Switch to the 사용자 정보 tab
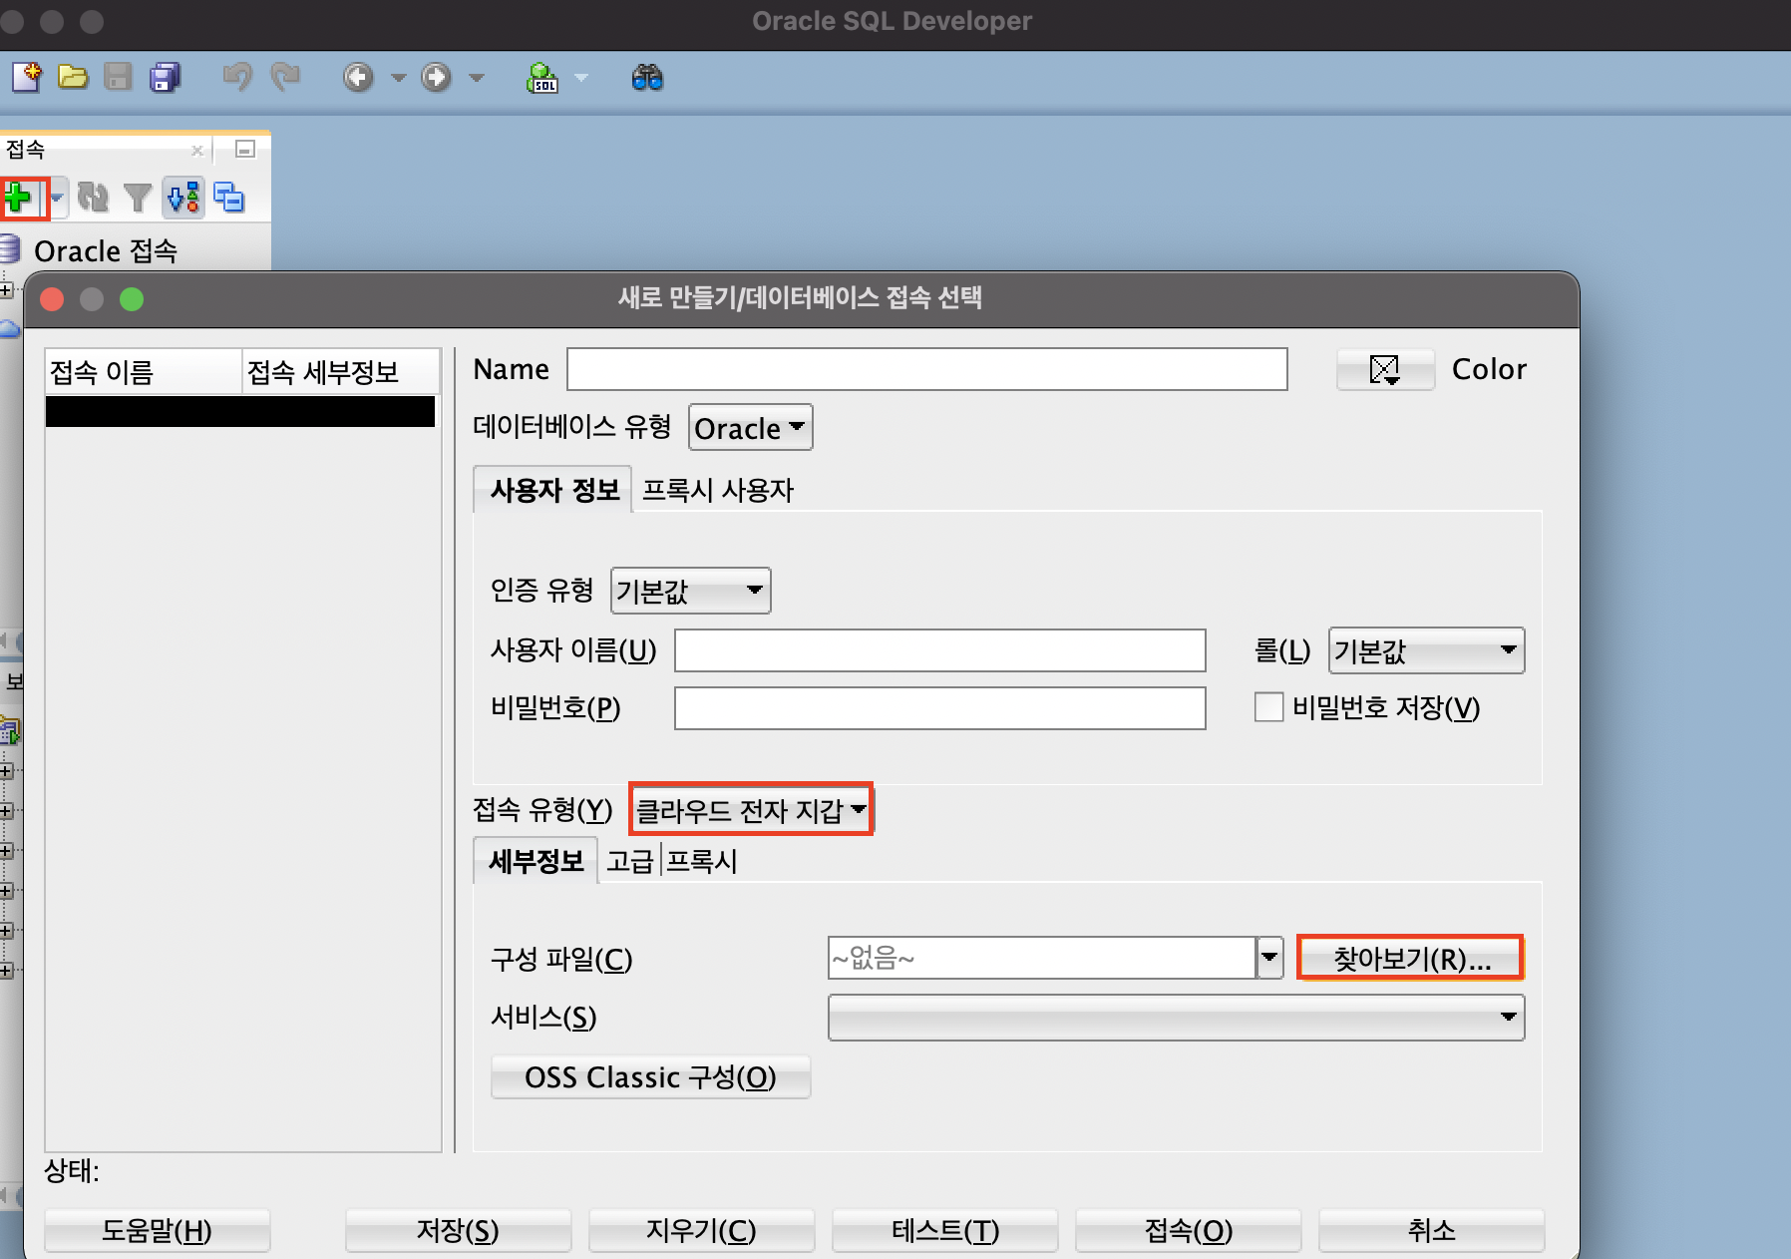Screen dimensions: 1791x1259 click(553, 490)
